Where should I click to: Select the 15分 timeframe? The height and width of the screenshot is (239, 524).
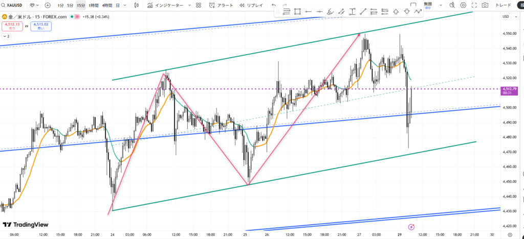pos(81,5)
